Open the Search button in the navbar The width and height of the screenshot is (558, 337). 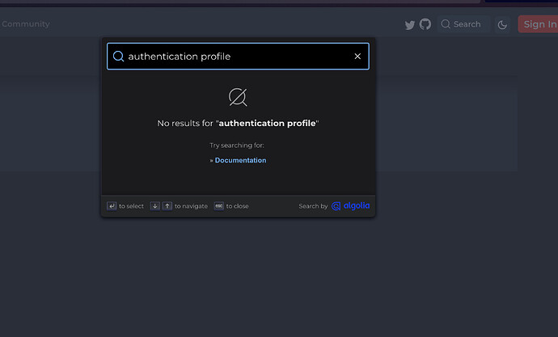click(463, 24)
